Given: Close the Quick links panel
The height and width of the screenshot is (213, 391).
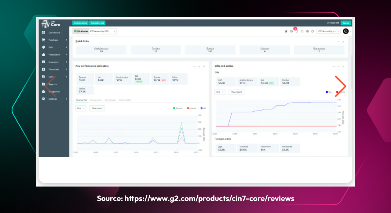Looking at the screenshot, I should 343,41.
